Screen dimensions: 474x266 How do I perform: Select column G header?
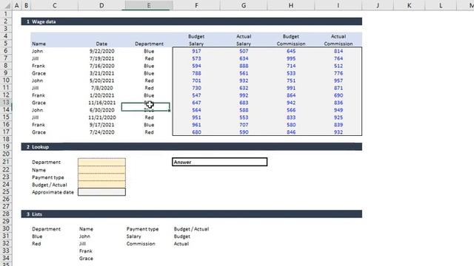click(244, 5)
